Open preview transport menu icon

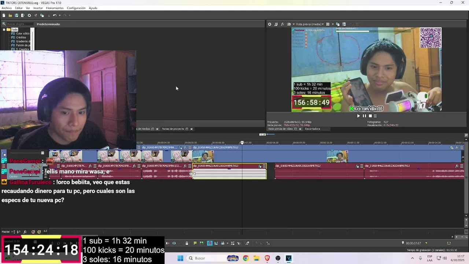pos(375,116)
